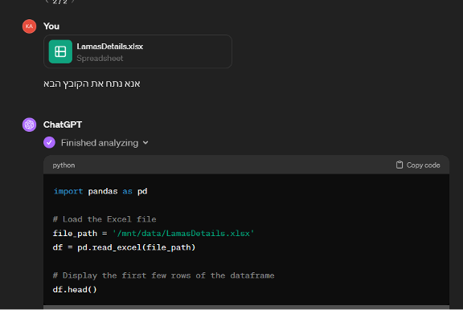
Task: Click the purple checkmark beside Finished analyzing
Action: (x=49, y=143)
